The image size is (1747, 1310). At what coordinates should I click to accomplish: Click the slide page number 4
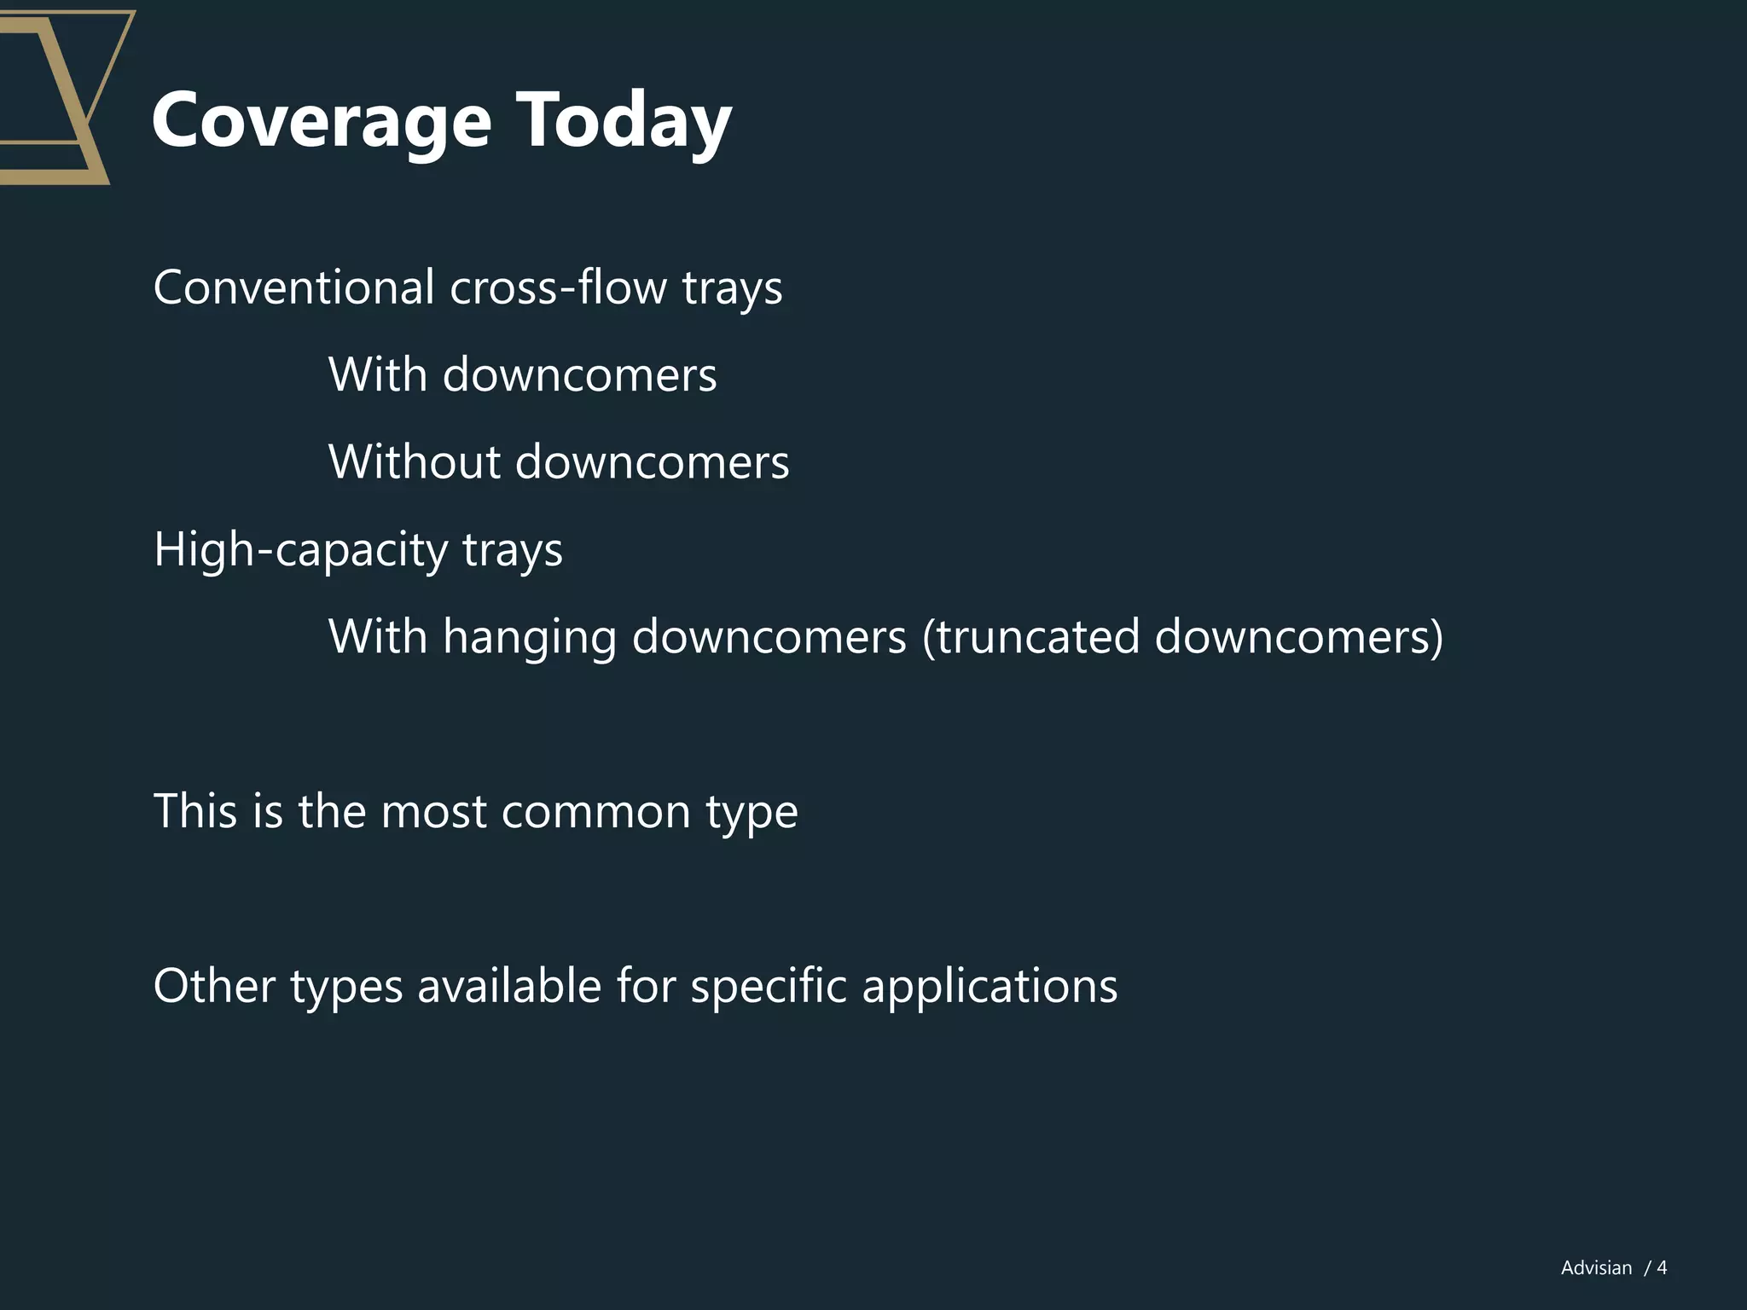[1662, 1268]
